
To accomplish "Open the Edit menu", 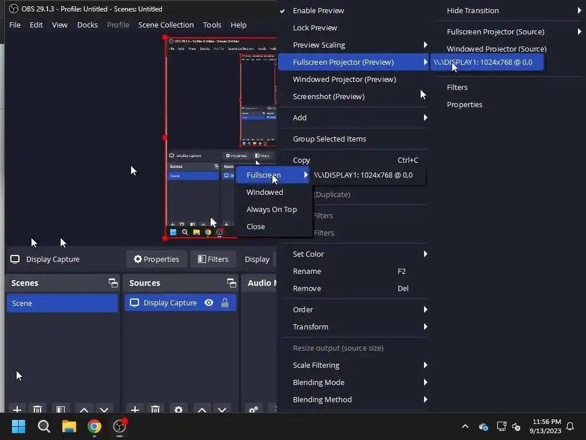I will (x=36, y=25).
